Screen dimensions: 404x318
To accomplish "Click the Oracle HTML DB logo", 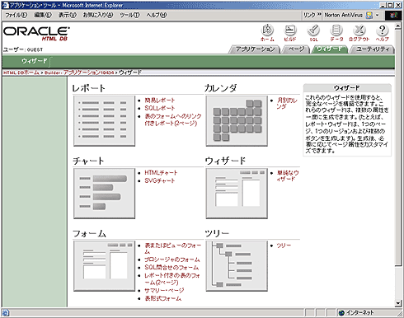I will tap(36, 34).
